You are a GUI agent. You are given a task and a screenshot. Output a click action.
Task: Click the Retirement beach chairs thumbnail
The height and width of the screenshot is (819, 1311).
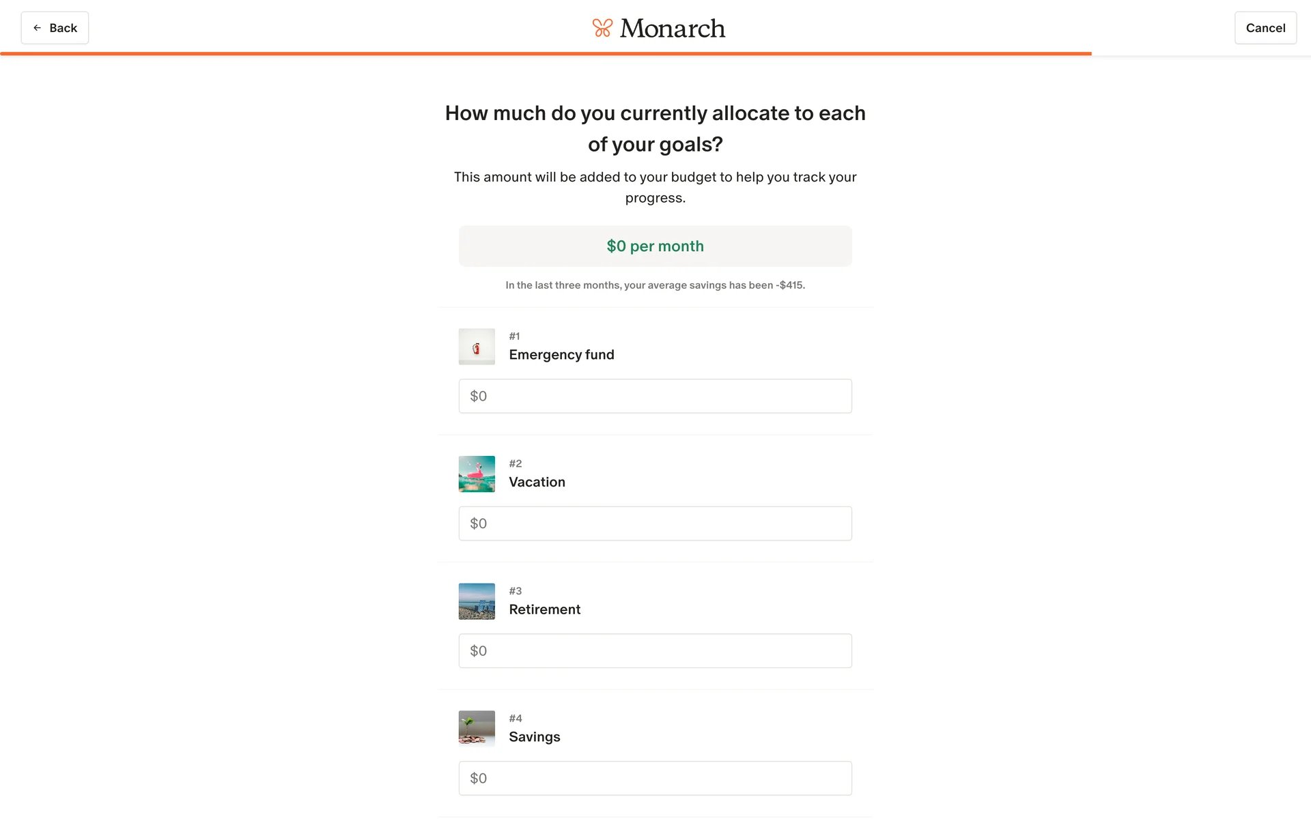[x=477, y=601]
